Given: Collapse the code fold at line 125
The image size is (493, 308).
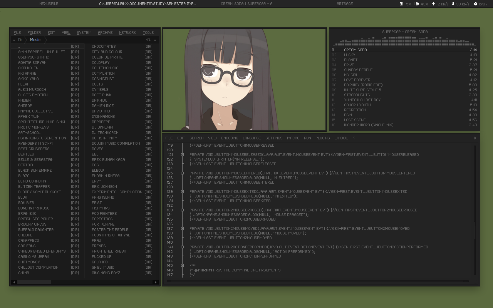Looking at the screenshot, I should (182, 173).
